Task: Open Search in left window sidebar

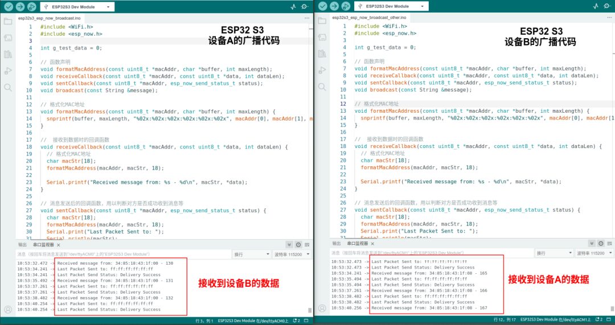Action: pos(8,87)
